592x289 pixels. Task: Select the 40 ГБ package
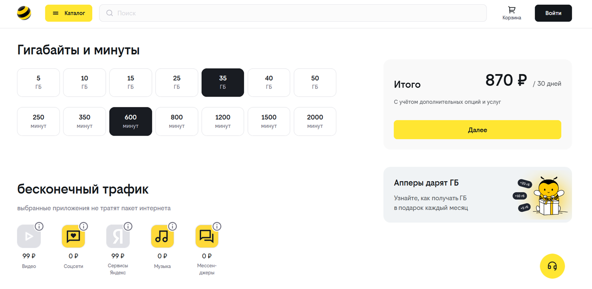click(x=269, y=82)
